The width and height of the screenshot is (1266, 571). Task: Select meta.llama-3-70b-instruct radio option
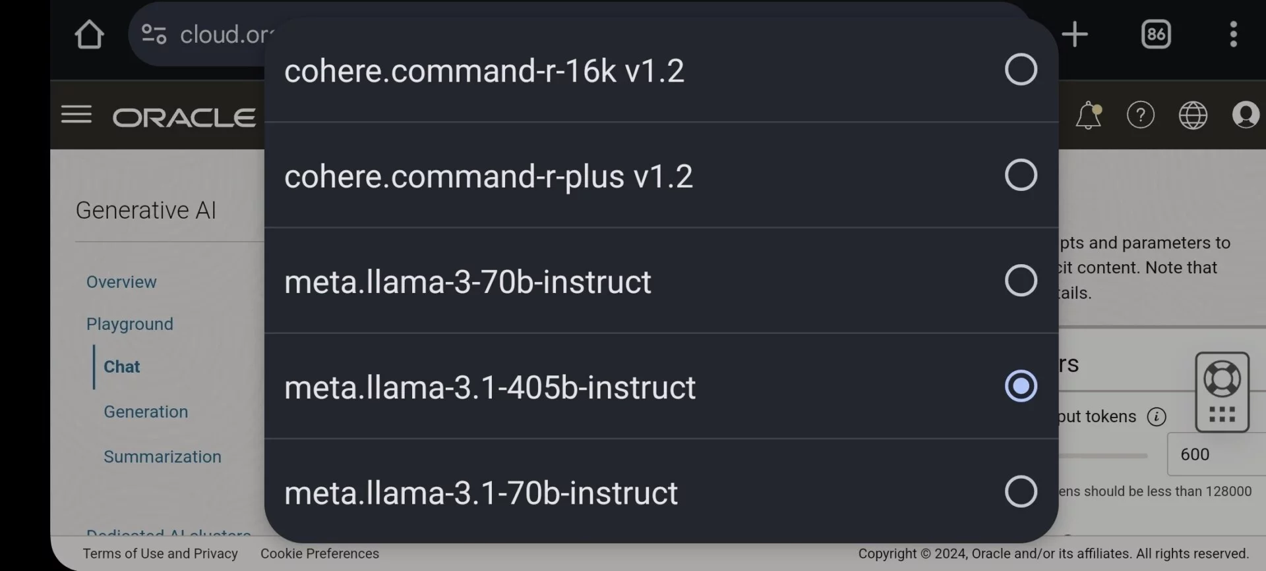click(x=661, y=281)
